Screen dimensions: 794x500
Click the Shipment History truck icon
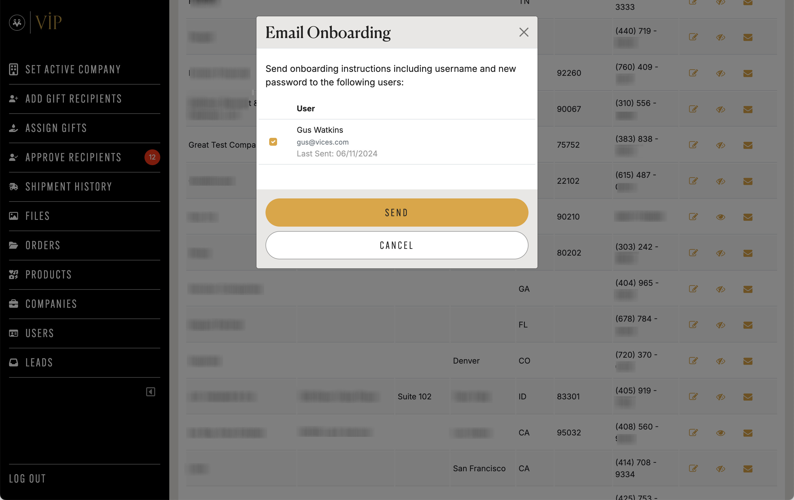coord(14,186)
